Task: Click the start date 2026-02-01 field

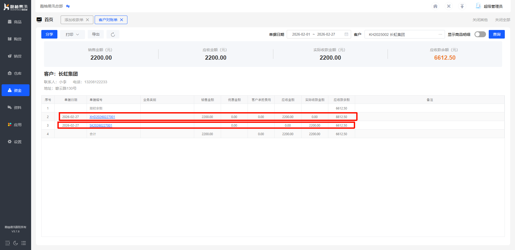Action: click(x=301, y=34)
